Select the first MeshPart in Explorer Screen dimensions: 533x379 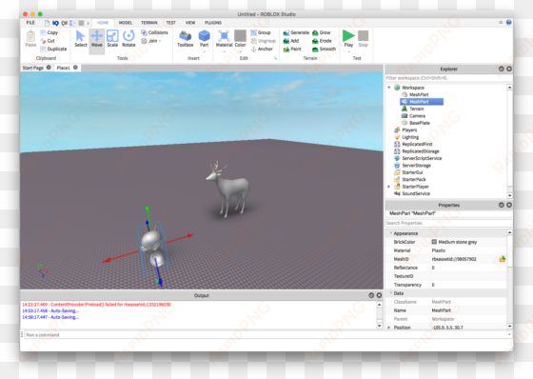coord(415,94)
